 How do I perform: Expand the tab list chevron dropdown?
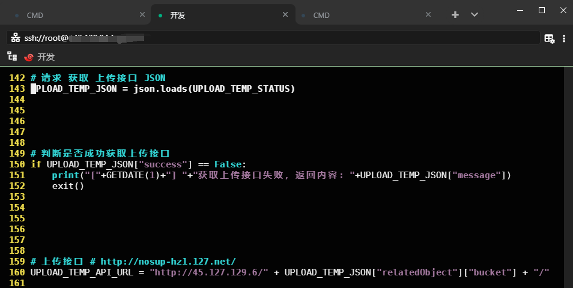tap(474, 15)
